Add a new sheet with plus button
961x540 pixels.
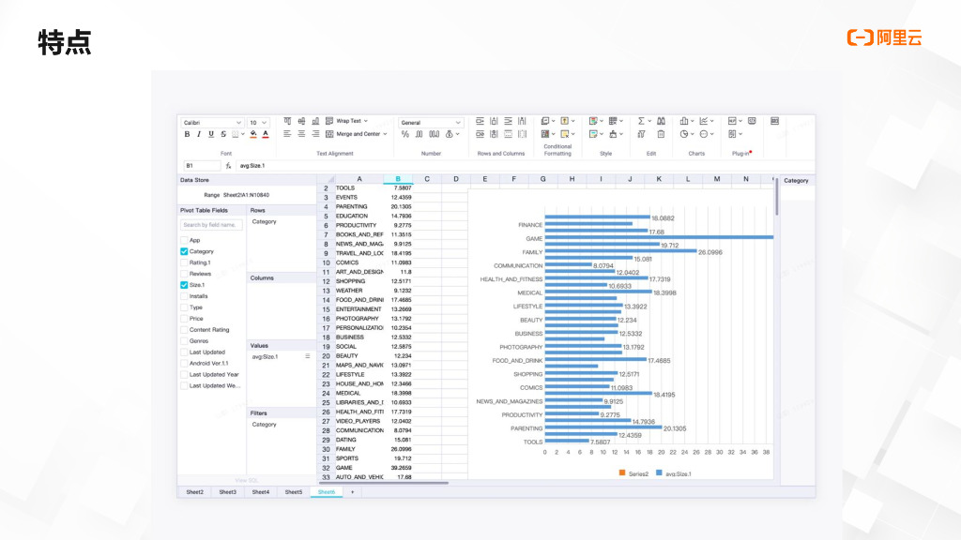pyautogui.click(x=352, y=491)
